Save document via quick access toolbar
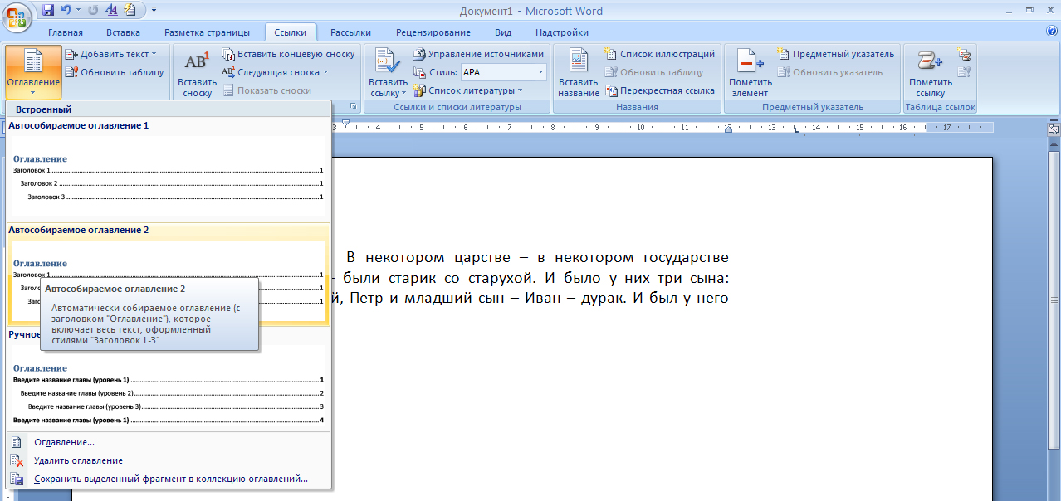This screenshot has height=501, width=1061. tap(48, 10)
